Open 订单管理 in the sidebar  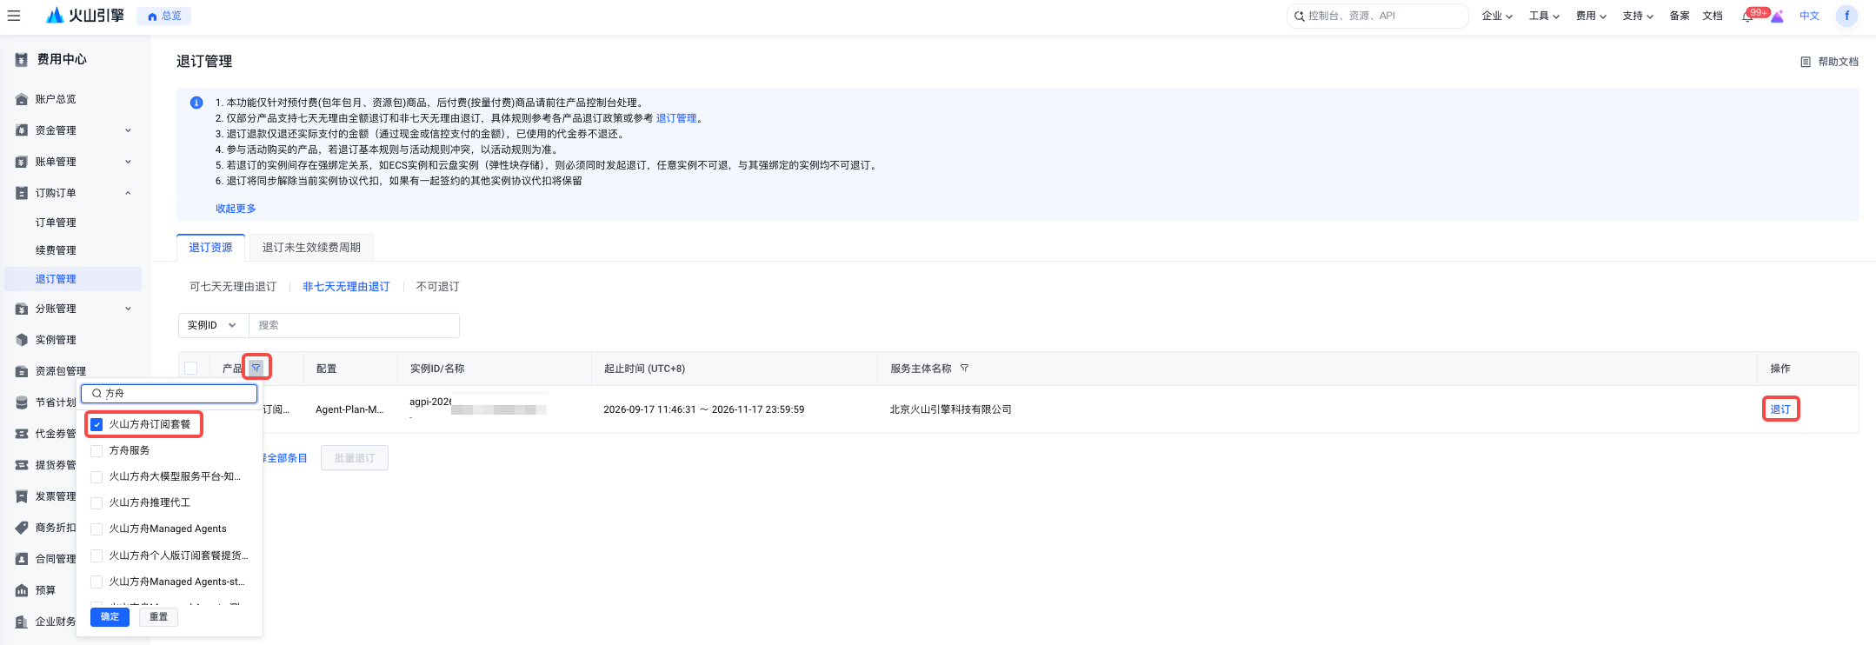coord(56,223)
